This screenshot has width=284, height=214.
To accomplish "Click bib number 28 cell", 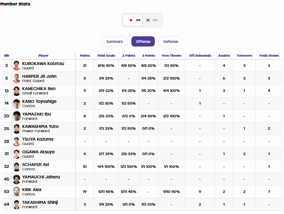I will coord(7,141).
